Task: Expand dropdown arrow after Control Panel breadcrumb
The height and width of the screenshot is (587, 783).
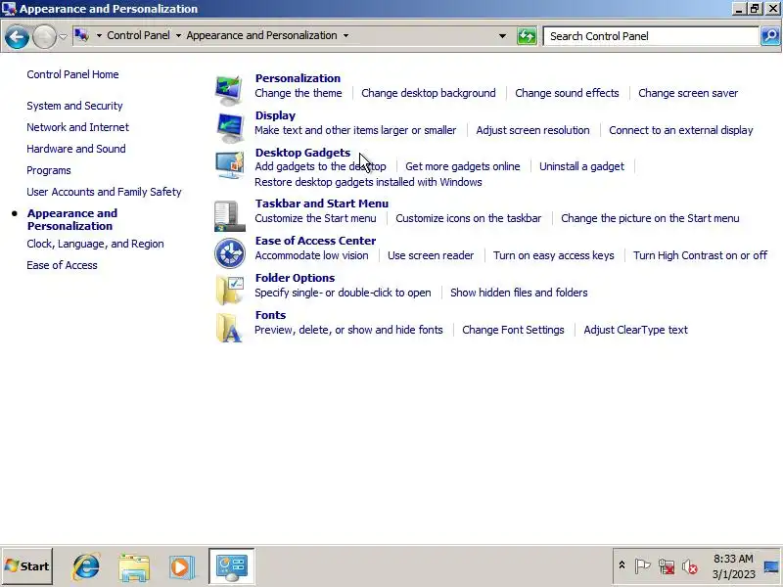Action: point(178,35)
